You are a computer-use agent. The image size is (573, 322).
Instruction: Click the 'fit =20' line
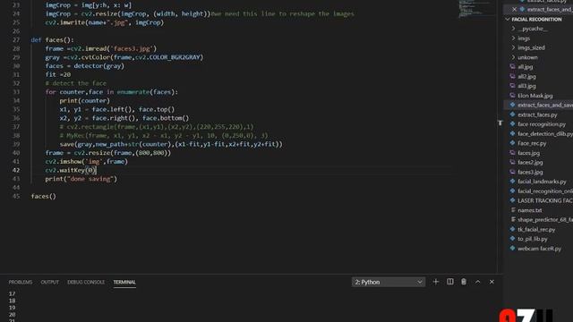coord(58,74)
